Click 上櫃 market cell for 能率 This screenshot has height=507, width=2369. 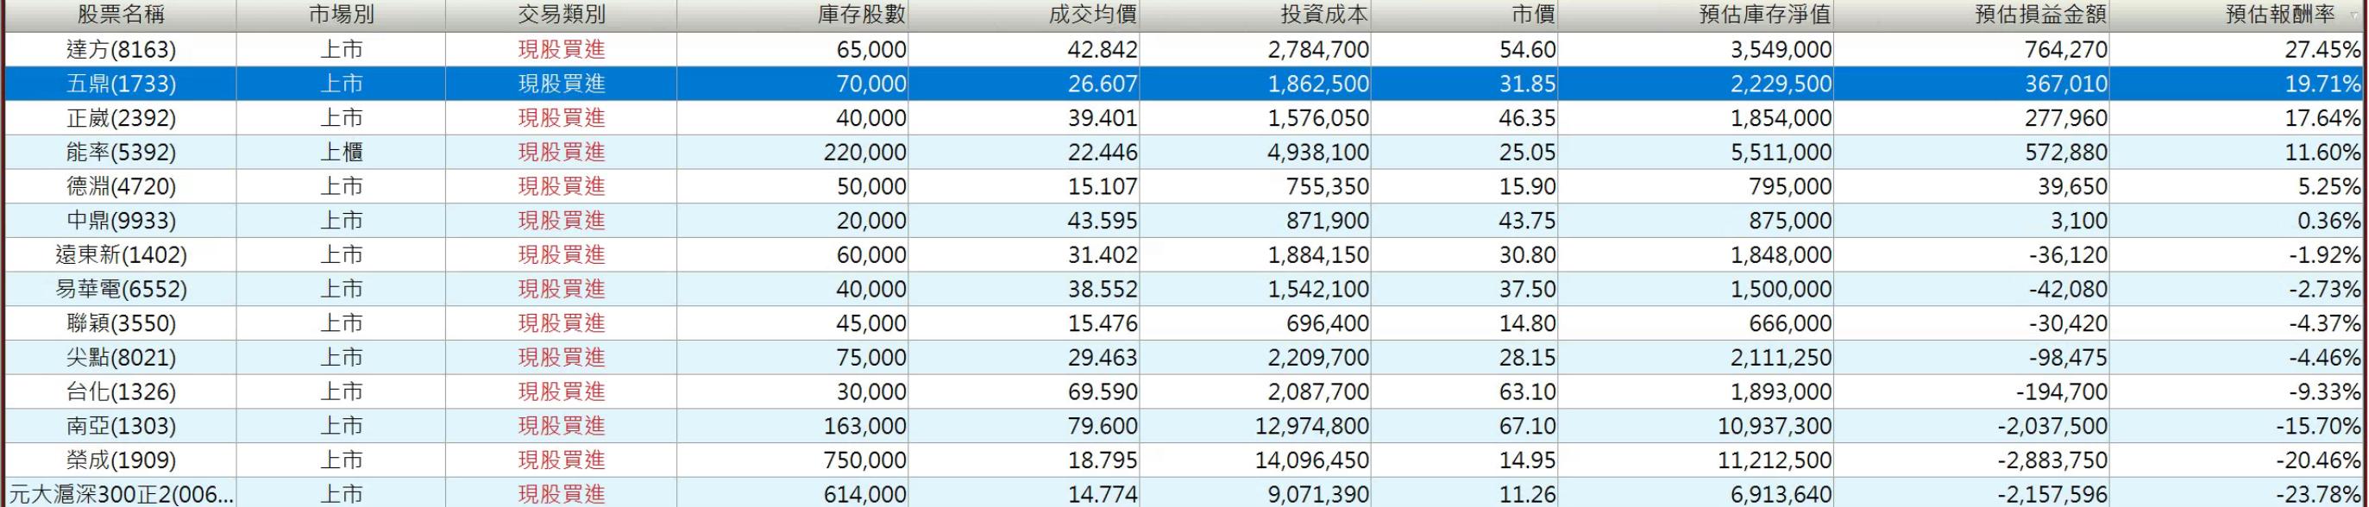[341, 153]
